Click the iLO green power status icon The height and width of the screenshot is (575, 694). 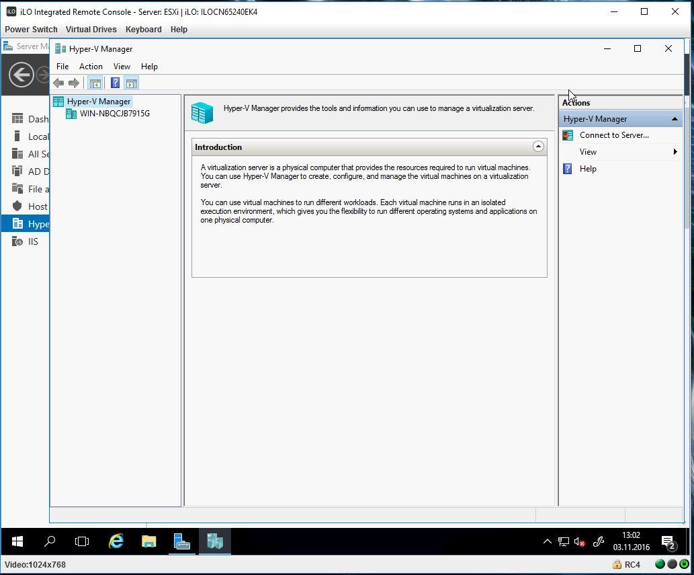tap(685, 564)
